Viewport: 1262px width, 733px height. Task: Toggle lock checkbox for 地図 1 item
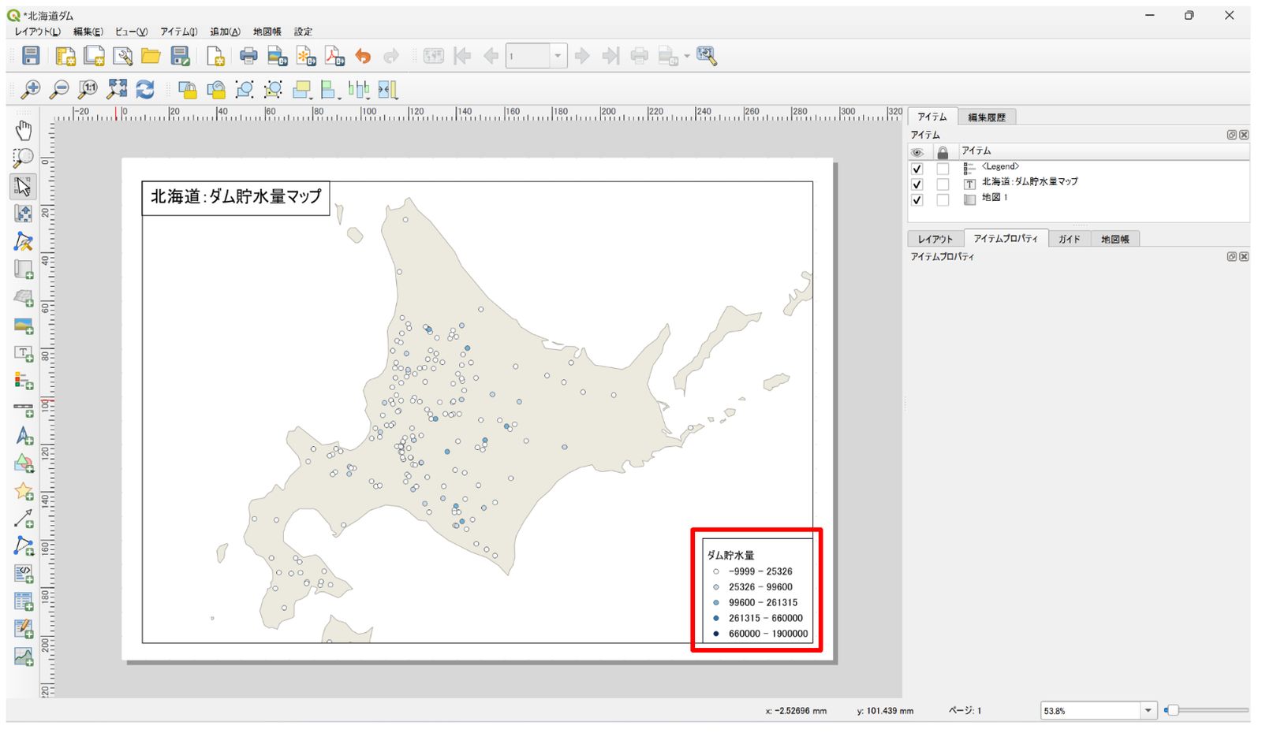click(x=943, y=200)
